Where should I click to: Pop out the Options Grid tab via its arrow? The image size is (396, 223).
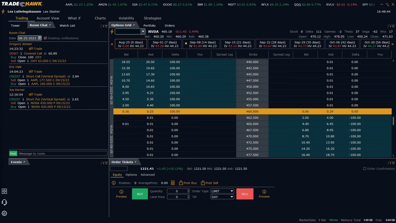click(134, 25)
